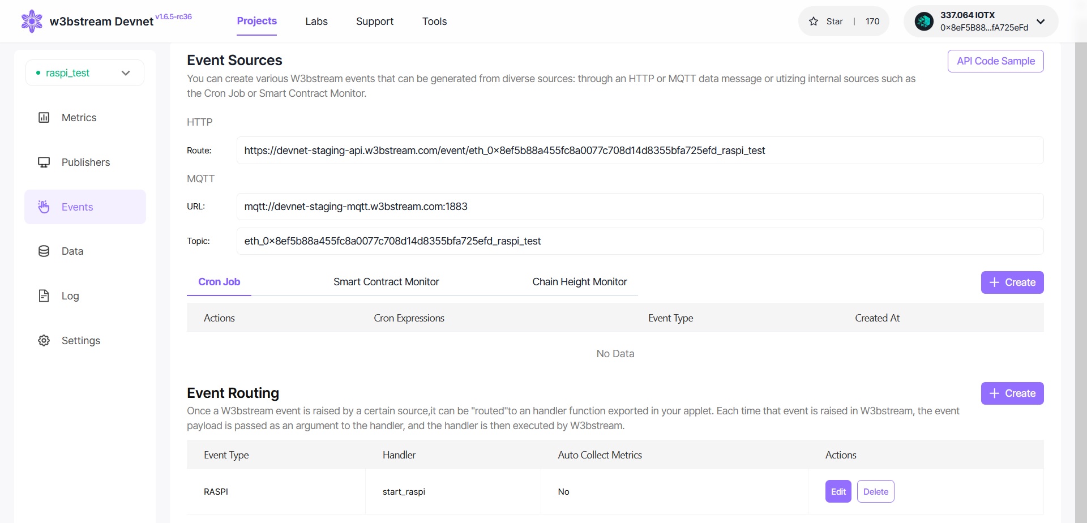Click the No value under Auto Collect Metrics
The width and height of the screenshot is (1087, 523).
click(x=563, y=492)
